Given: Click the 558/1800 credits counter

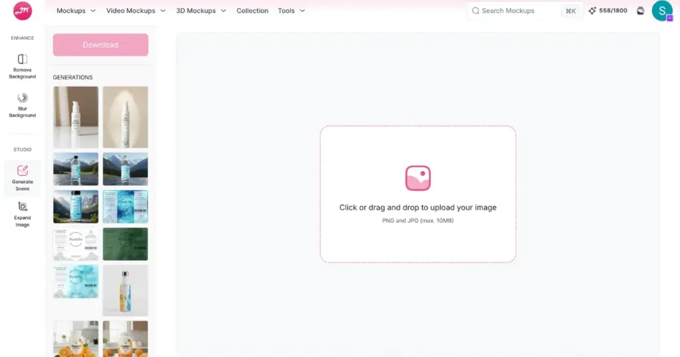Looking at the screenshot, I should pos(613,11).
